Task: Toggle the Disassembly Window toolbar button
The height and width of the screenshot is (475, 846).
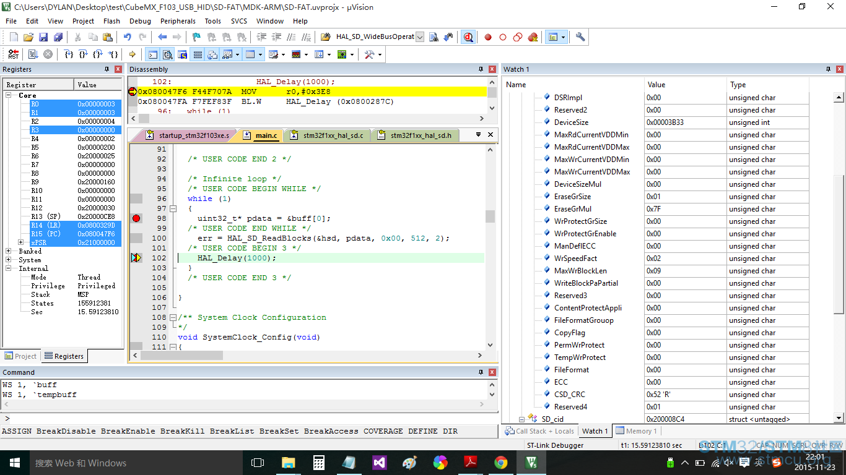Action: (x=167, y=54)
